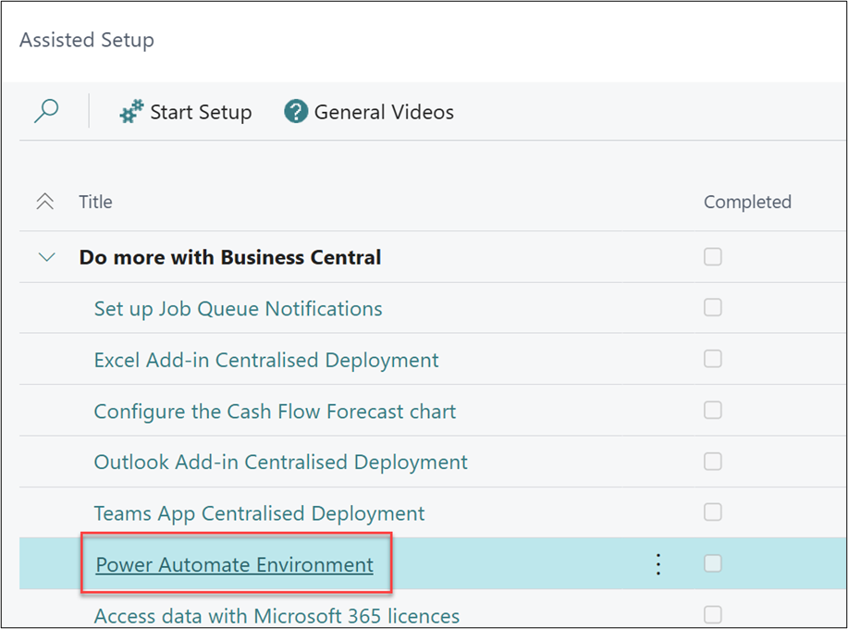The width and height of the screenshot is (848, 629).
Task: Open Outlook Add-in Centralised Deployment link
Action: (x=280, y=462)
